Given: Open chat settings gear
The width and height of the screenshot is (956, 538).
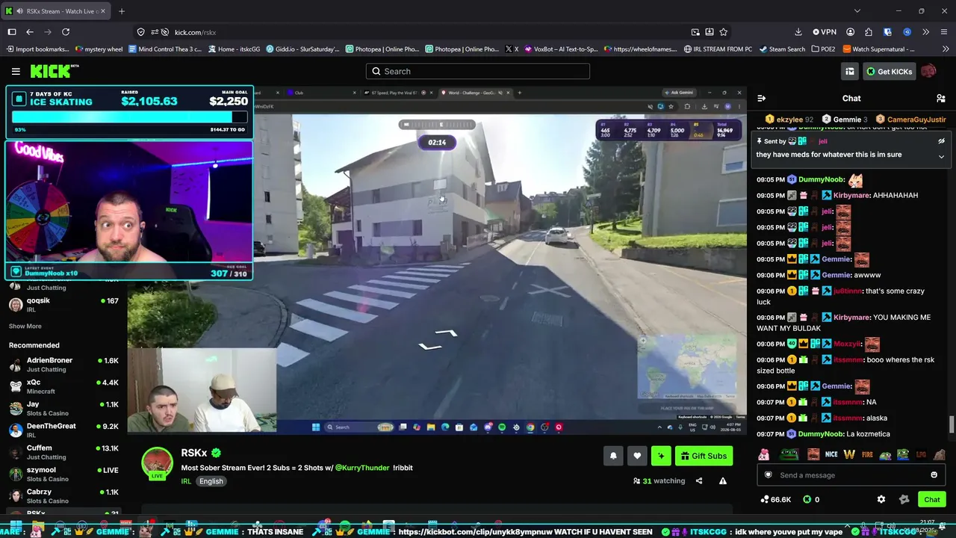Looking at the screenshot, I should [x=881, y=499].
